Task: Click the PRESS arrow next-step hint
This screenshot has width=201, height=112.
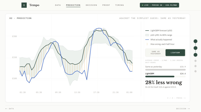Action: (x=176, y=98)
